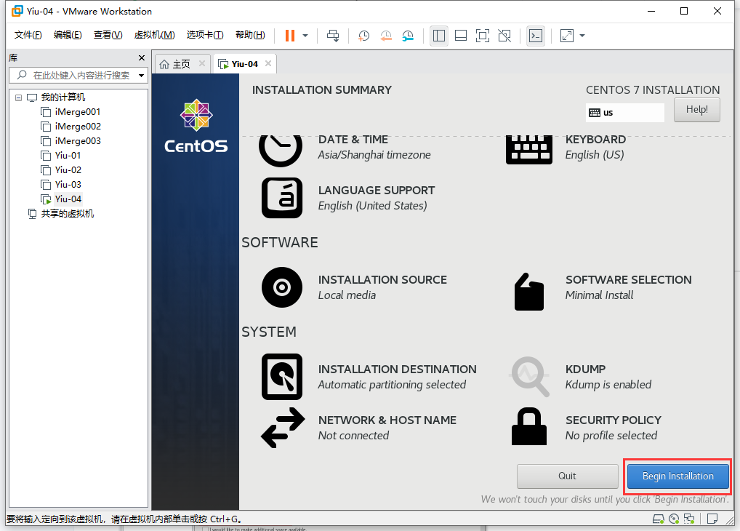
Task: Select 共享的虚拟机 in the library
Action: click(67, 214)
